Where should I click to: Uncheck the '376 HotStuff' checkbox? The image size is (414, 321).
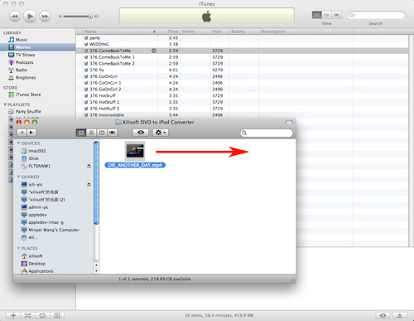pos(86,95)
